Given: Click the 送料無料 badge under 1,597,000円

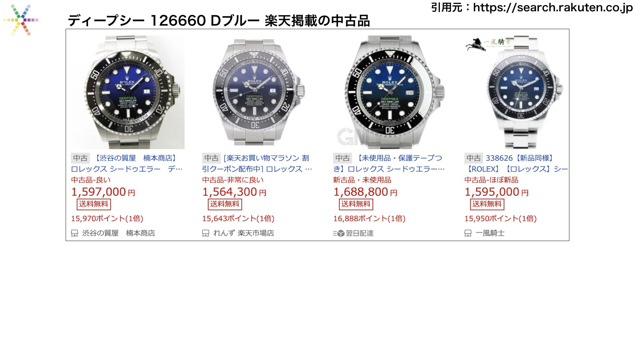Looking at the screenshot, I should coord(94,204).
